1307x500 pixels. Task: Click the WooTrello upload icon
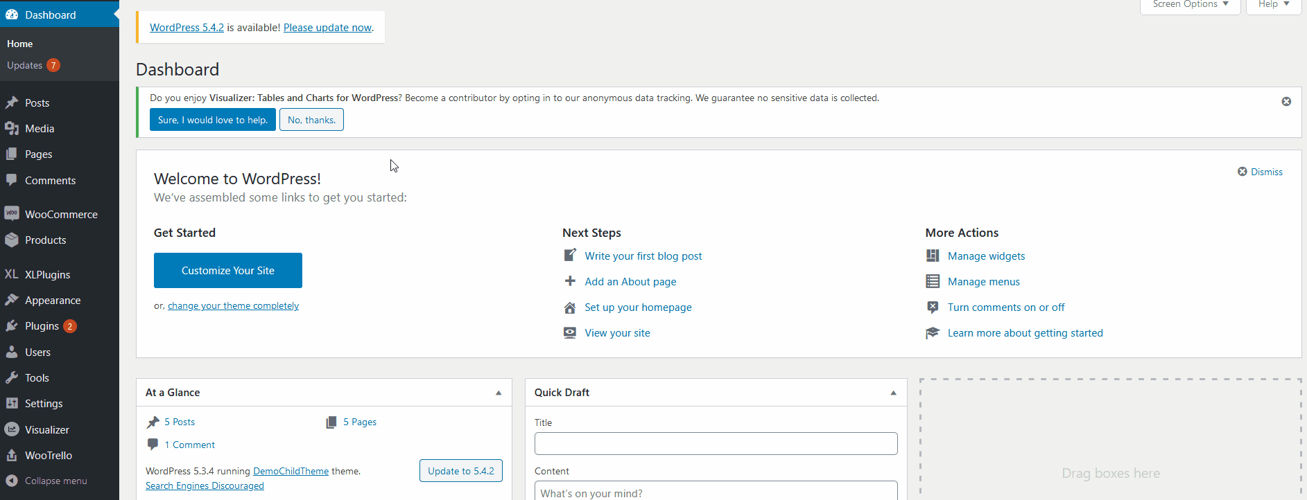(x=12, y=455)
